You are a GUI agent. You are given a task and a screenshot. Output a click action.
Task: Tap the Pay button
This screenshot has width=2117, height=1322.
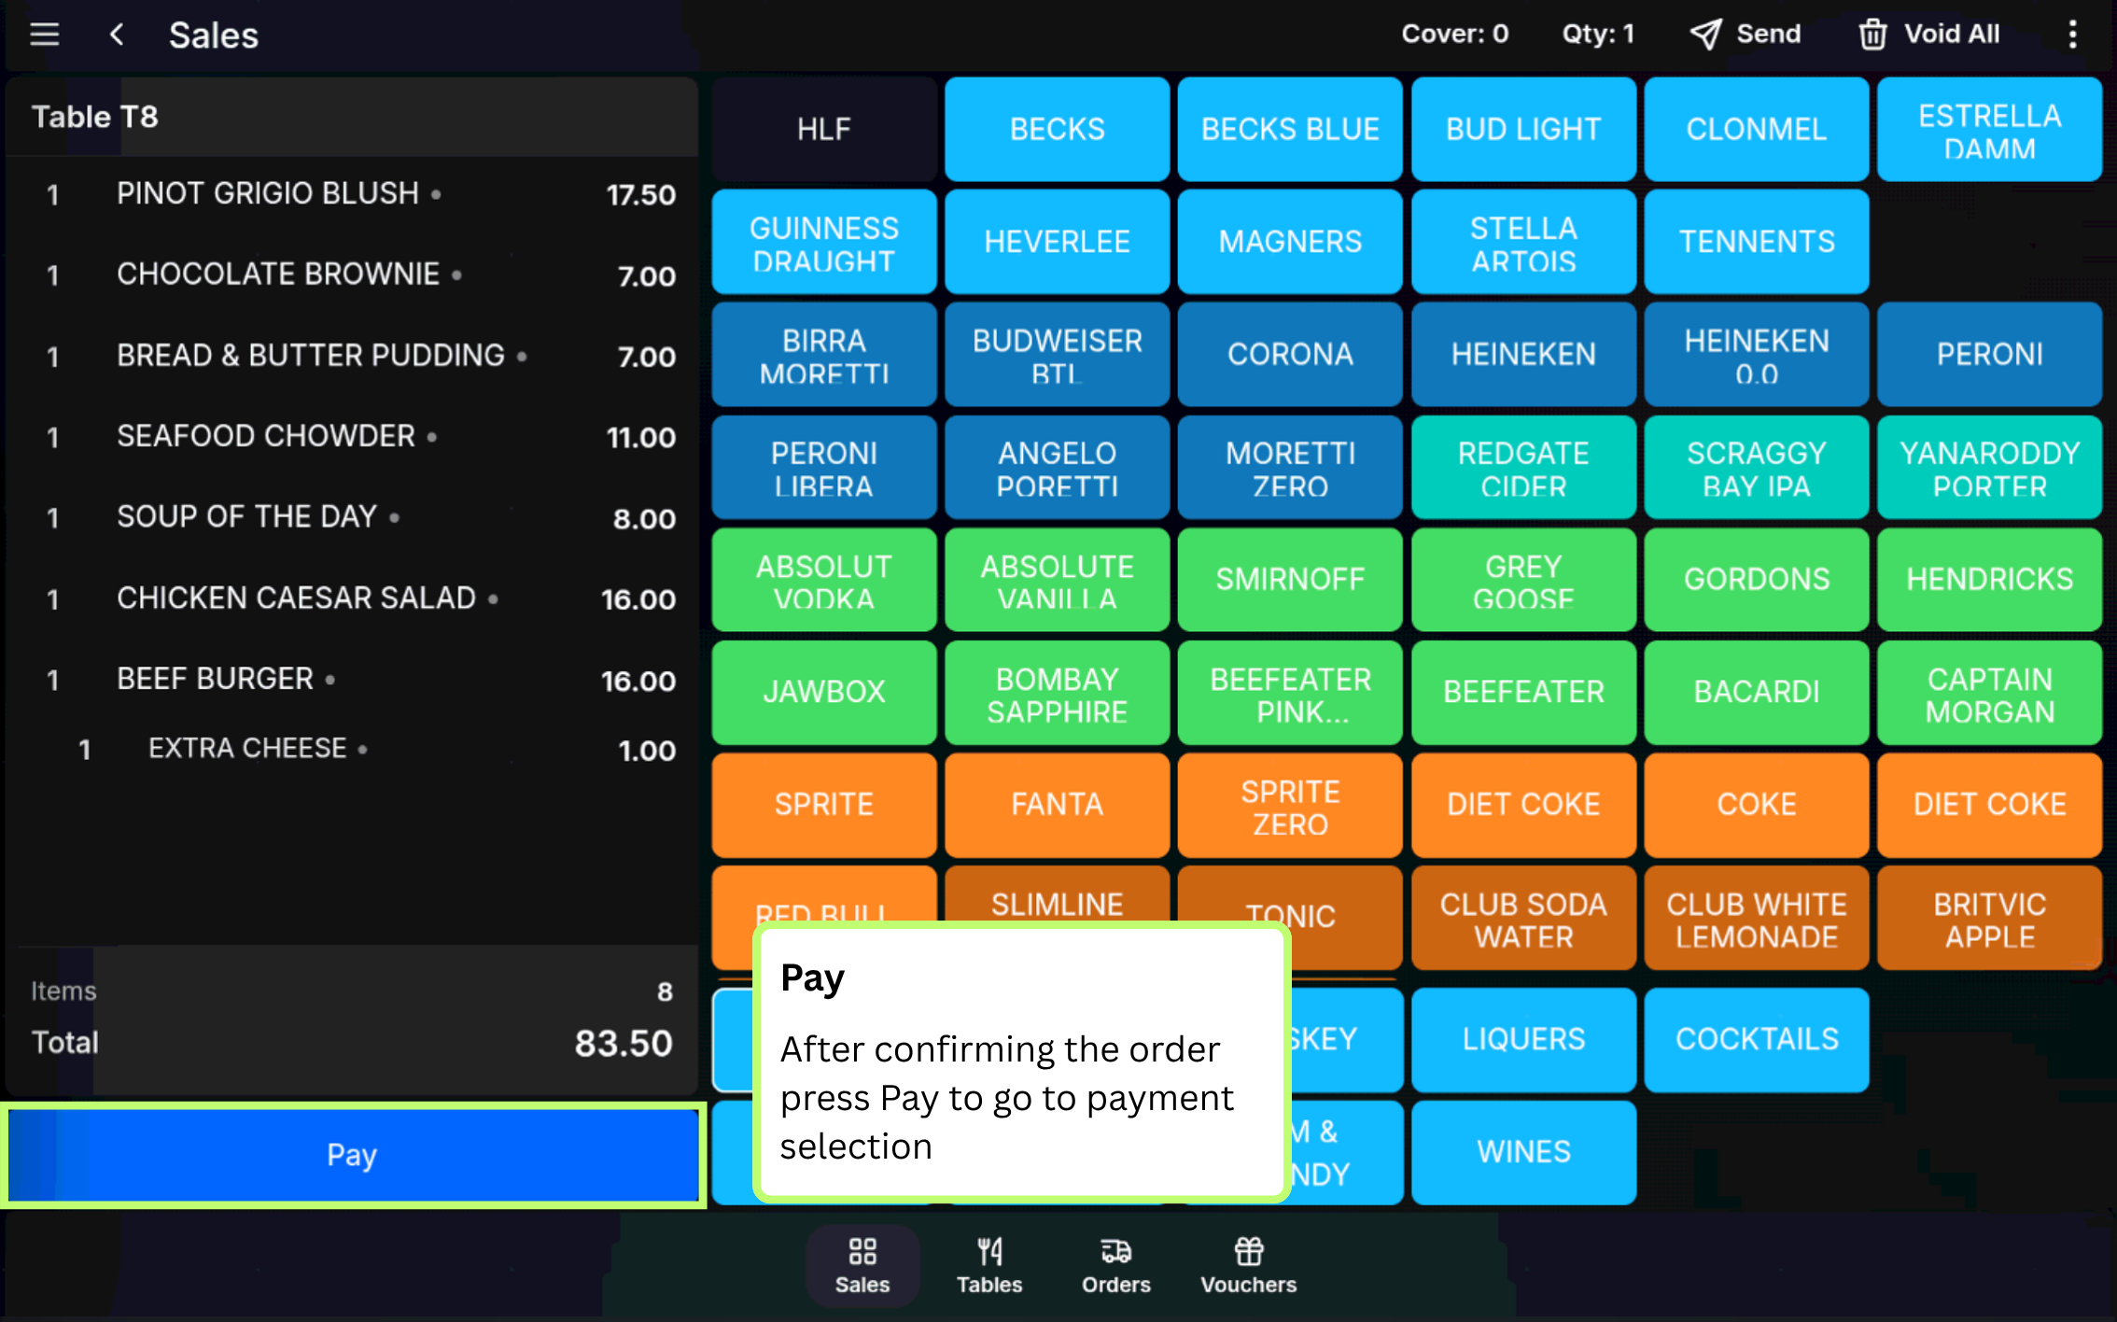pyautogui.click(x=353, y=1155)
